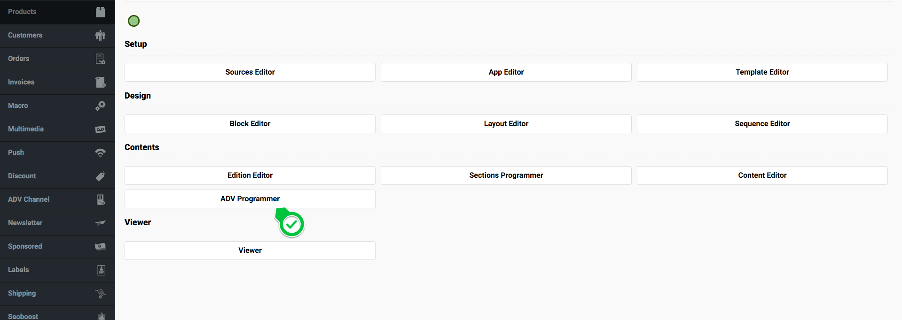Click the Orders document icon
Image resolution: width=902 pixels, height=320 pixels.
click(100, 59)
